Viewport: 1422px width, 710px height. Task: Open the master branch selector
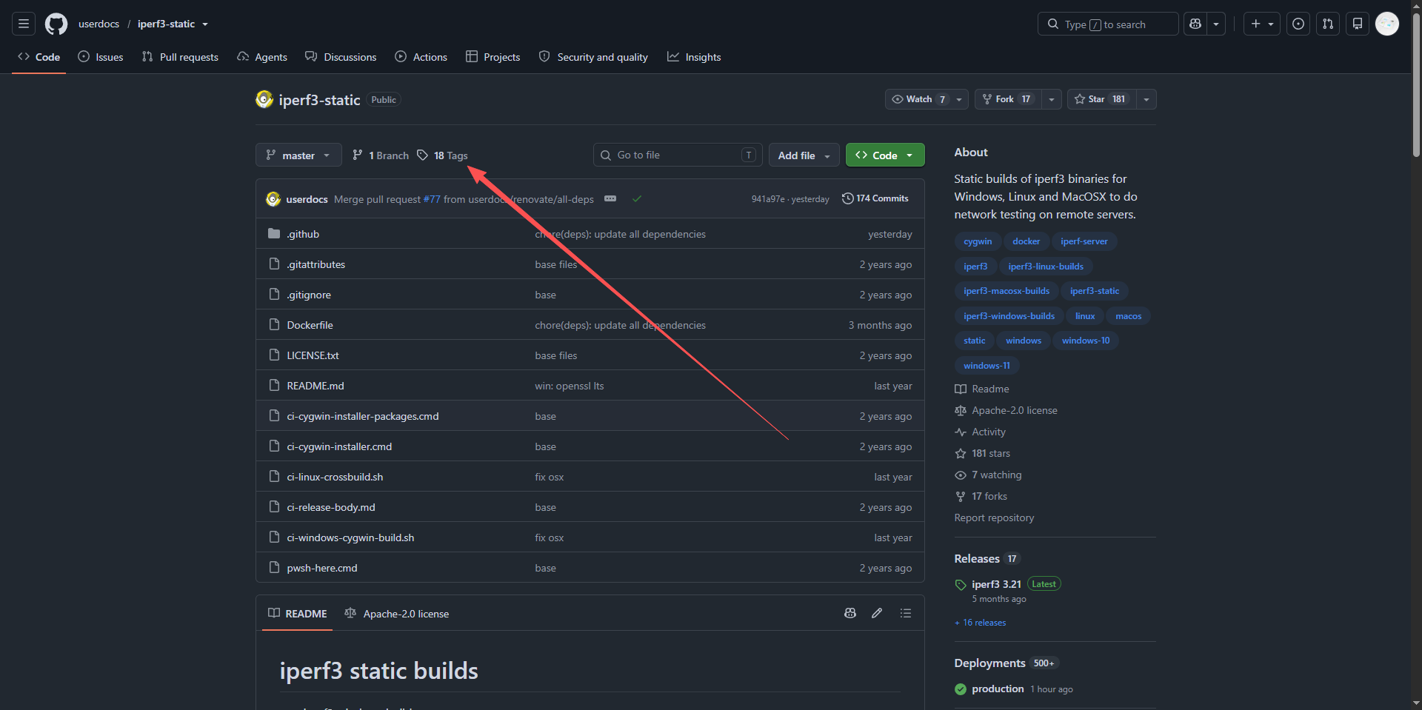[x=298, y=155]
